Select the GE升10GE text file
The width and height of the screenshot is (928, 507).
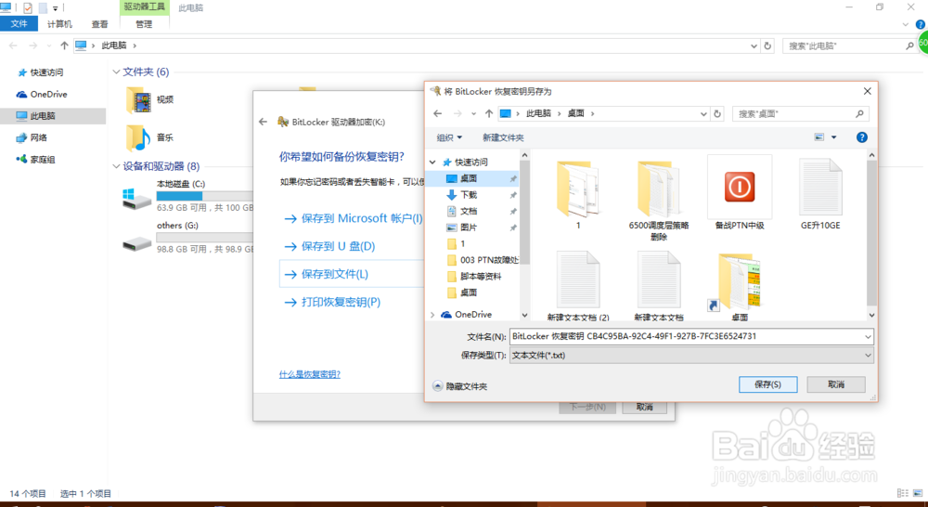pos(820,194)
